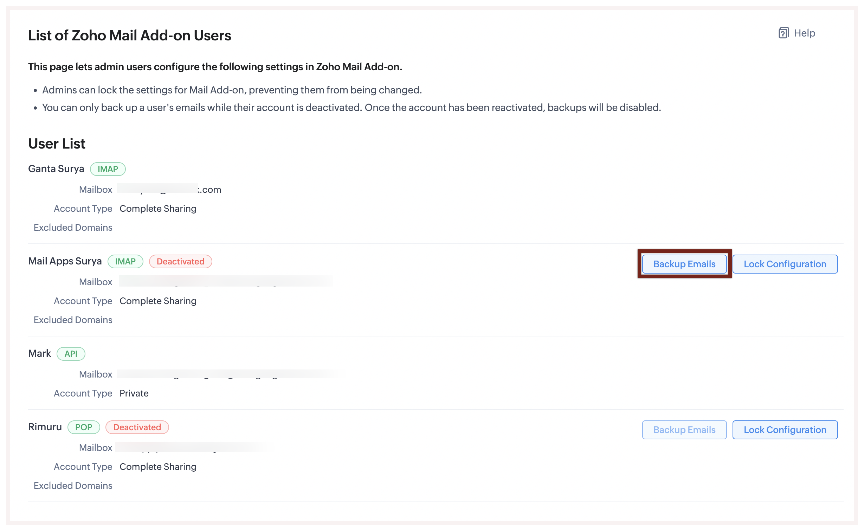Click Backup Emails for Mail Apps Surya
This screenshot has width=864, height=531.
click(x=684, y=264)
